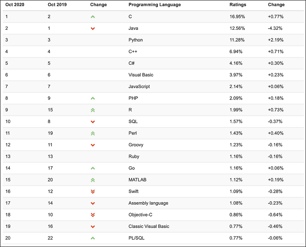
Task: Click the -4.32% change value for Java
Action: (x=275, y=28)
